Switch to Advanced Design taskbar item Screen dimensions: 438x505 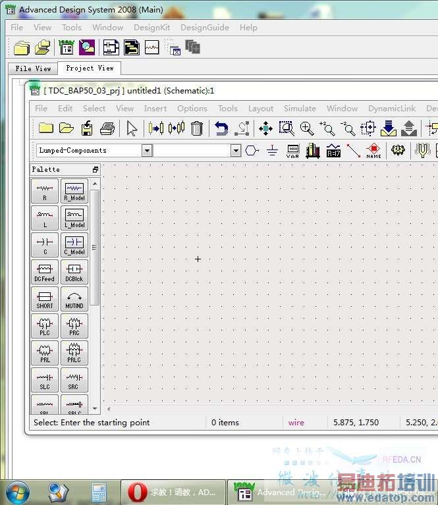click(279, 492)
